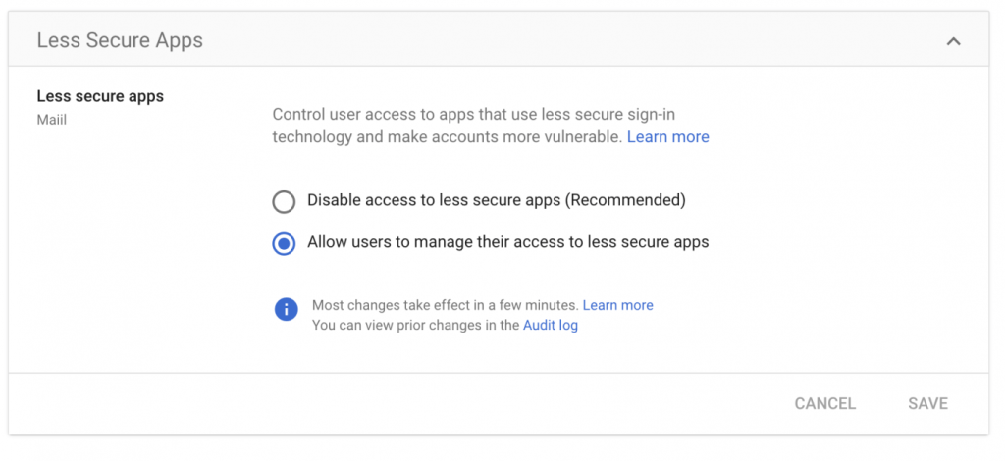This screenshot has height=461, width=1005.
Task: Click the 'Less Secure Apps' panel header title
Action: click(120, 41)
